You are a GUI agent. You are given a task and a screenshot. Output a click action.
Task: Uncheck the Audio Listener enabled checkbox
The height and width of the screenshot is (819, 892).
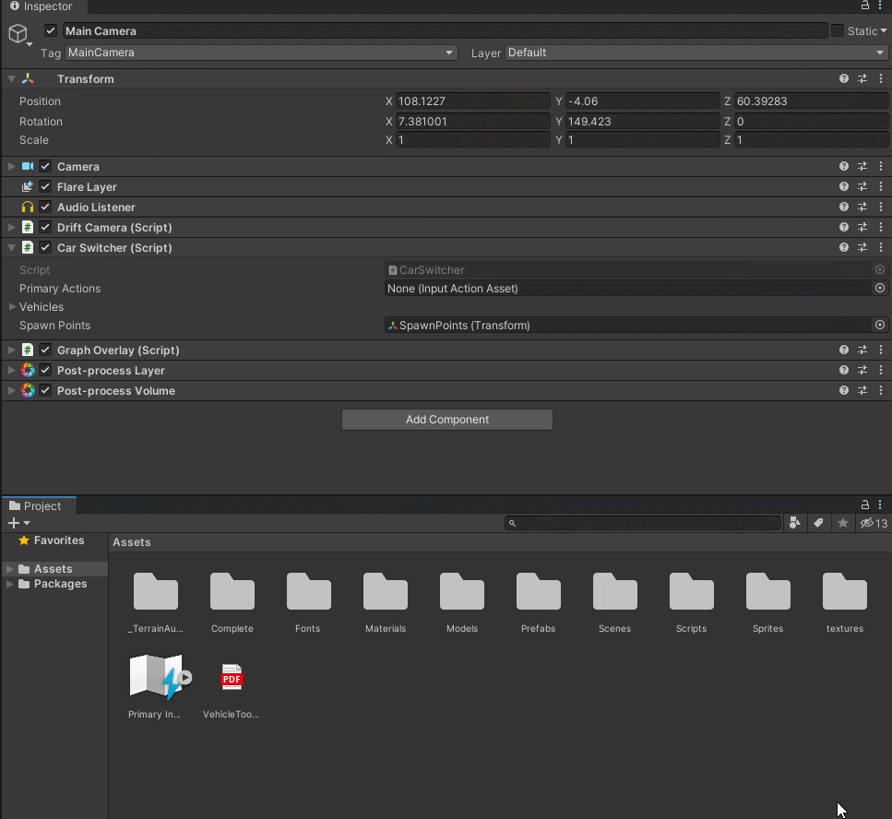coord(45,208)
